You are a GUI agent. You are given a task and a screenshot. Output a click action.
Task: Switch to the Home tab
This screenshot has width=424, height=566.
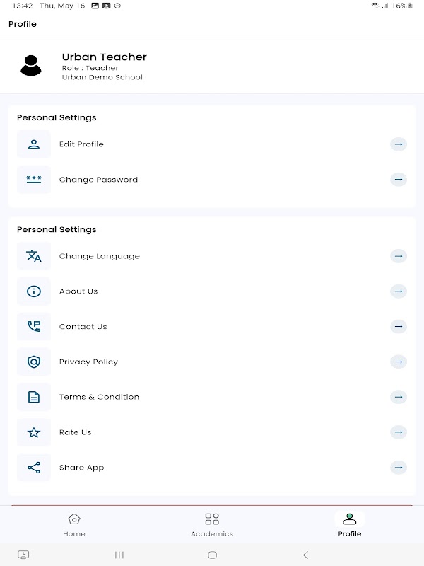click(74, 524)
